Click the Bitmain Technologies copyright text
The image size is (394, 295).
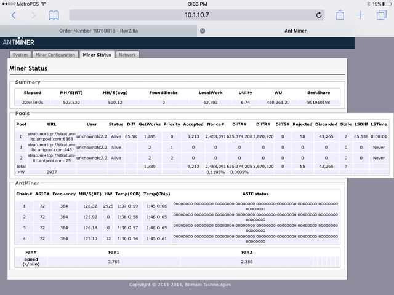click(180, 285)
